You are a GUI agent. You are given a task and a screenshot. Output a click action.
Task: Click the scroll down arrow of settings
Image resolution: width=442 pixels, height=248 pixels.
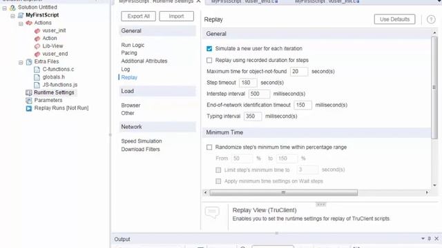click(x=434, y=185)
